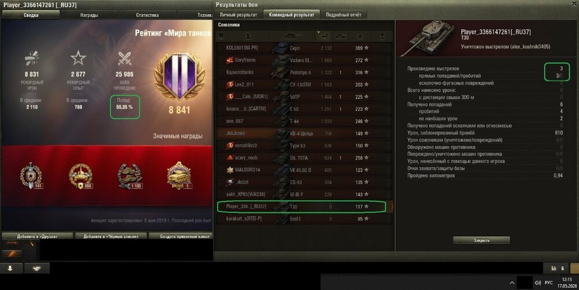This screenshot has height=290, width=579.
Task: Sort allies by experience star icon
Action: point(360,36)
